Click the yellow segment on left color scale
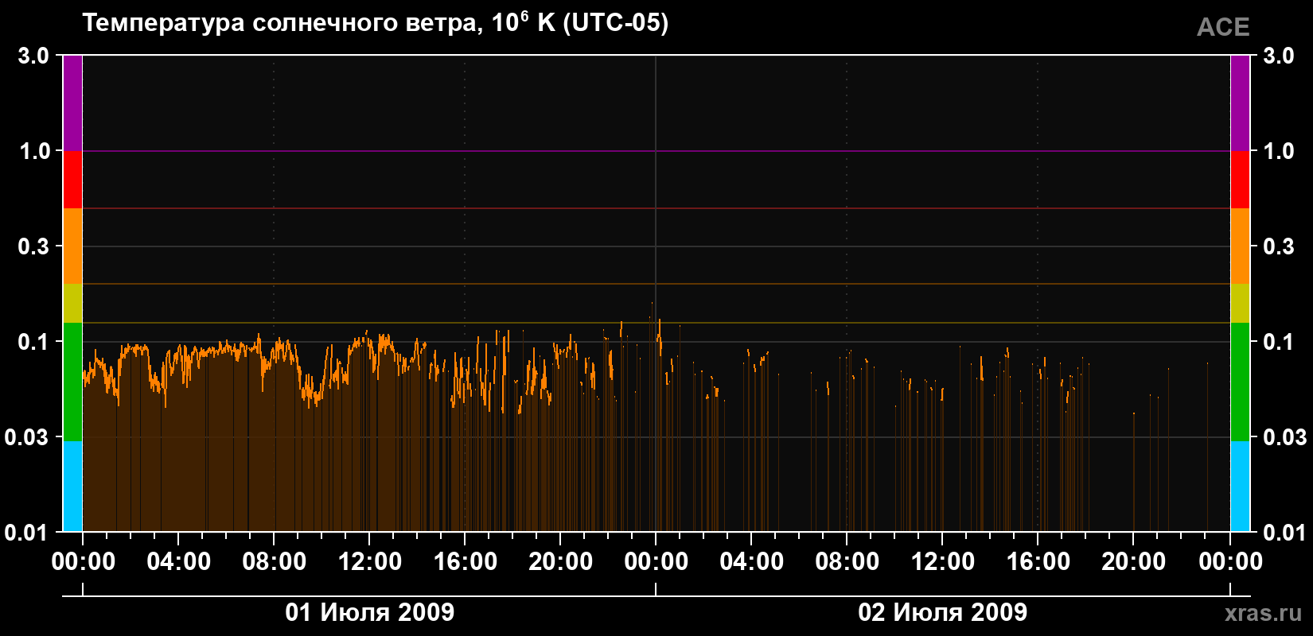 [x=72, y=304]
